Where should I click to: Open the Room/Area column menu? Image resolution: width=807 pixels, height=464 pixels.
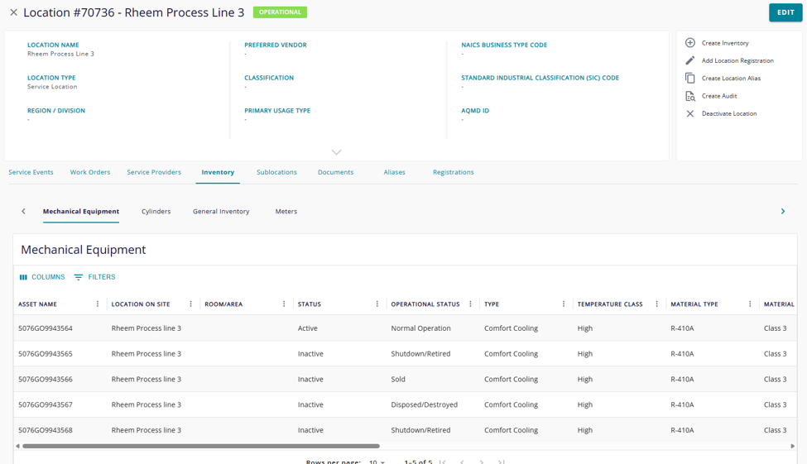(284, 304)
